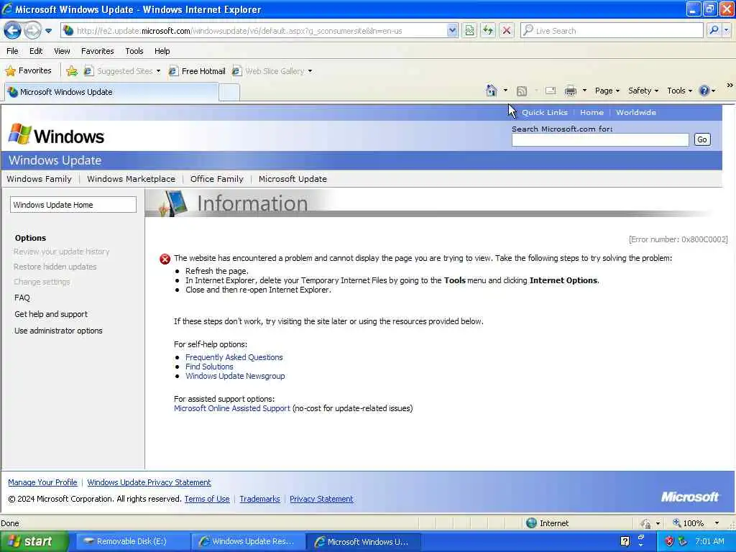Click the Home page icon
The width and height of the screenshot is (736, 552).
coord(492,91)
